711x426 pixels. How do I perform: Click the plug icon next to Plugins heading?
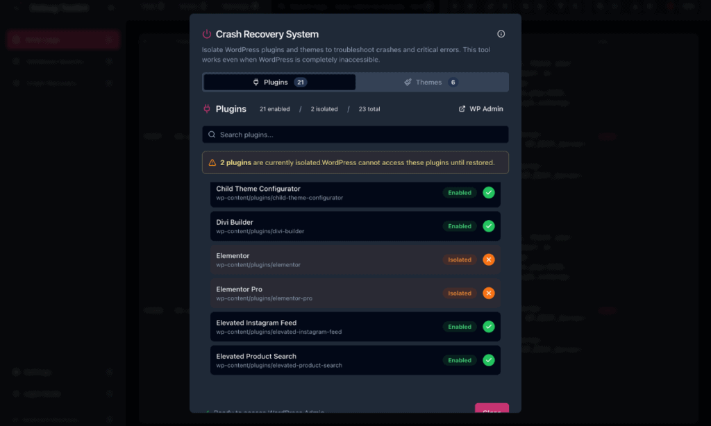207,109
